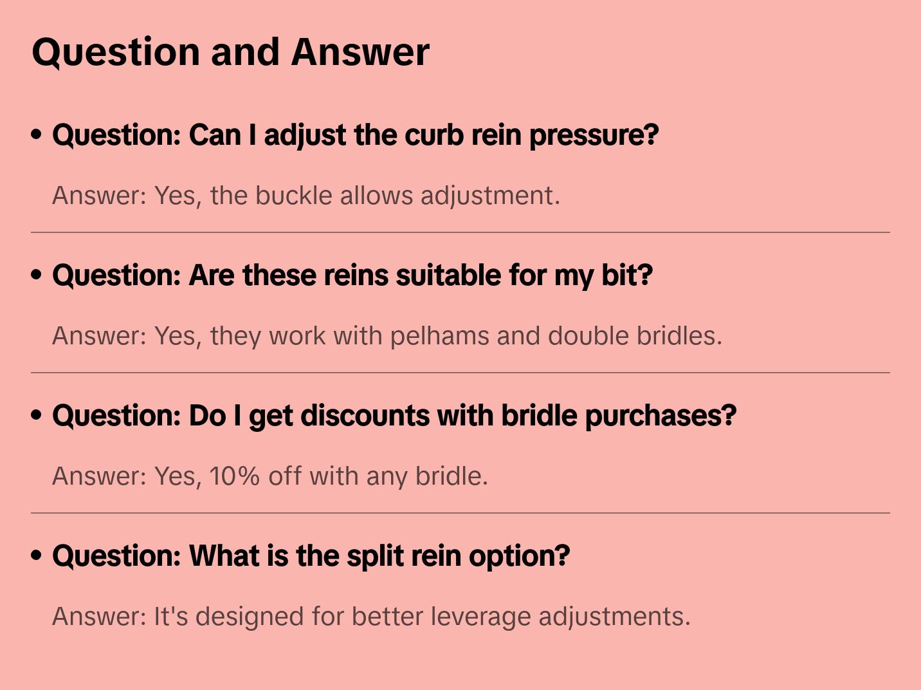Click the words "double bridles" in the answer
Viewport: 921px width, 690px height.
click(x=634, y=336)
